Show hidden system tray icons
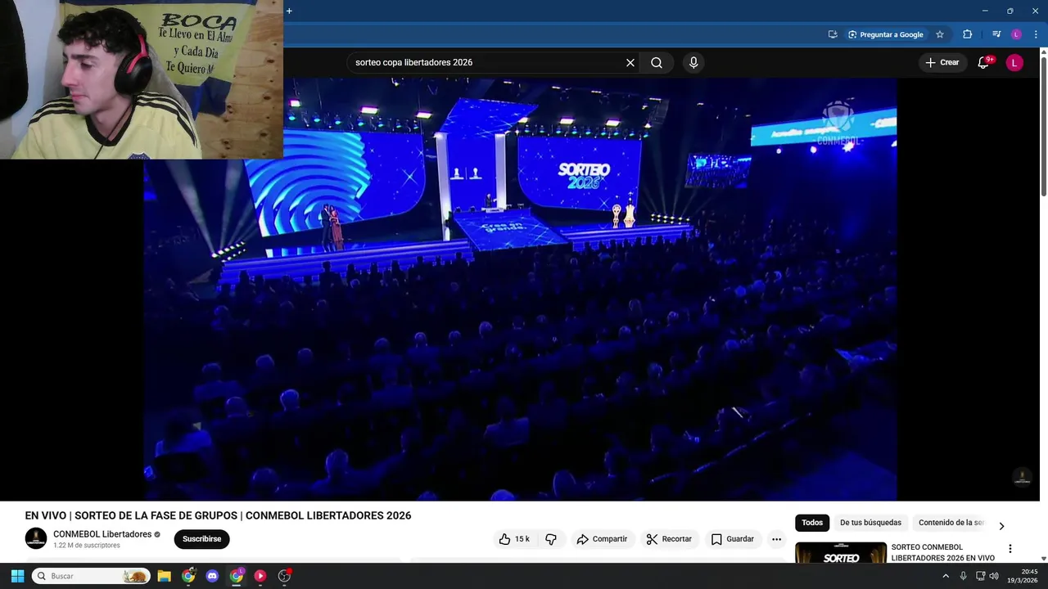Image resolution: width=1048 pixels, height=589 pixels. pos(946,576)
